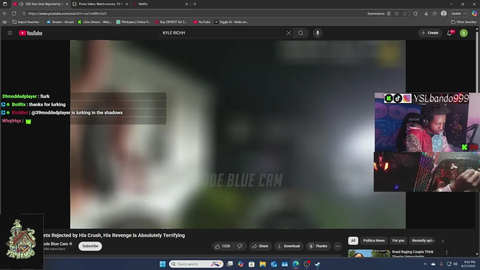This screenshot has width=480, height=270.
Task: Switch to the Netflix tab
Action: (x=160, y=4)
